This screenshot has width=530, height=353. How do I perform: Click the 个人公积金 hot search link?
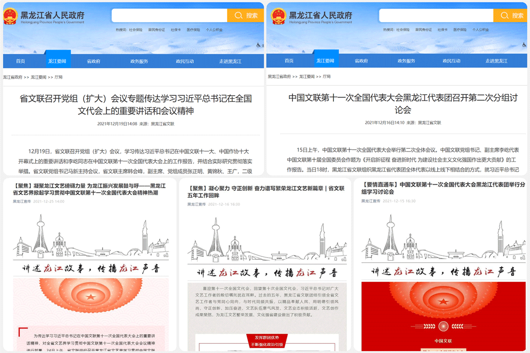pos(215,29)
